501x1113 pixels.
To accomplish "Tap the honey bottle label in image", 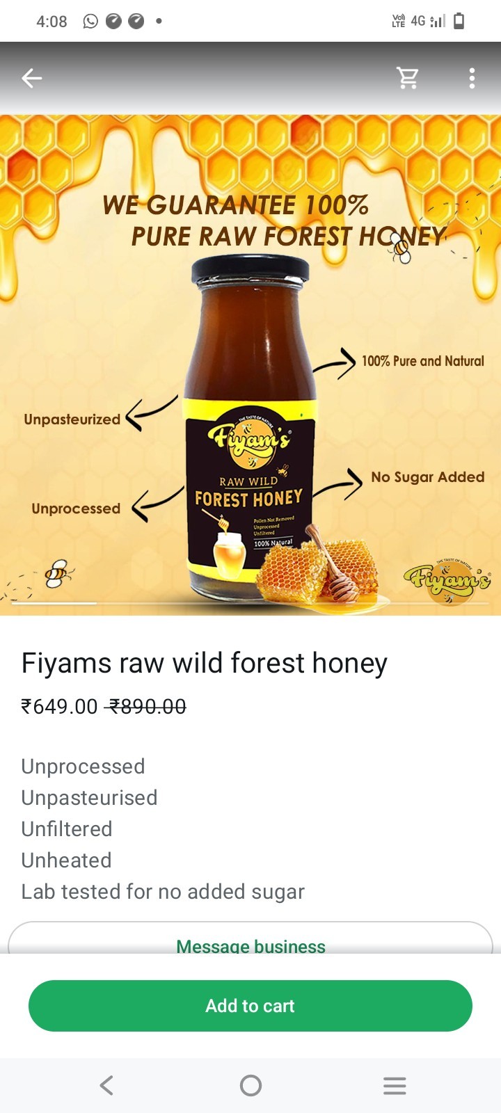I will click(x=250, y=487).
